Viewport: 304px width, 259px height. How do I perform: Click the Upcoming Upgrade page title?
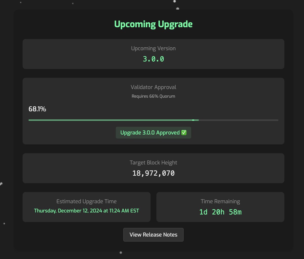tap(153, 24)
